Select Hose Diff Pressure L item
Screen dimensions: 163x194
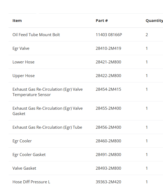pos(31,182)
